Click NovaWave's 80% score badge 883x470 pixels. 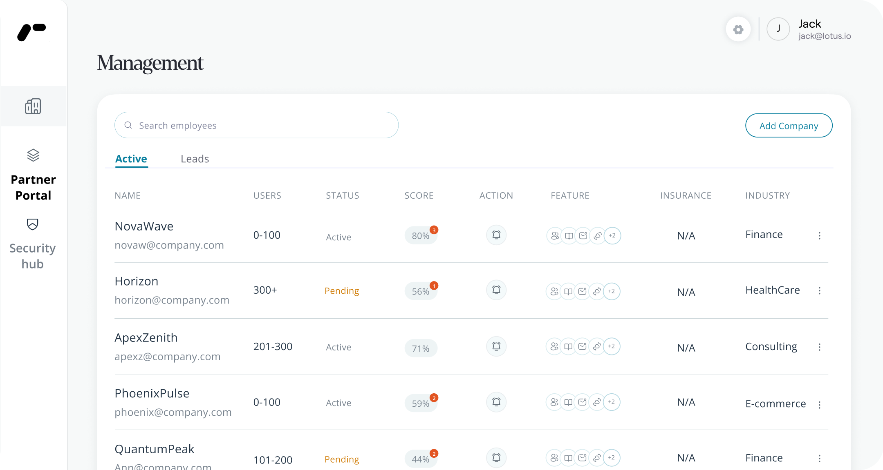(421, 236)
